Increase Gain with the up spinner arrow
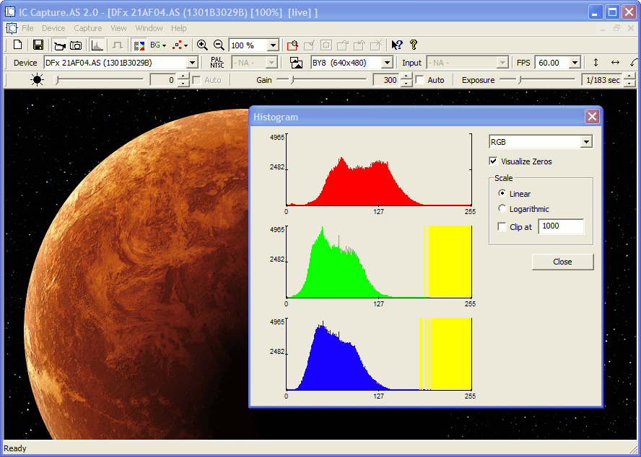This screenshot has width=641, height=457. click(406, 76)
